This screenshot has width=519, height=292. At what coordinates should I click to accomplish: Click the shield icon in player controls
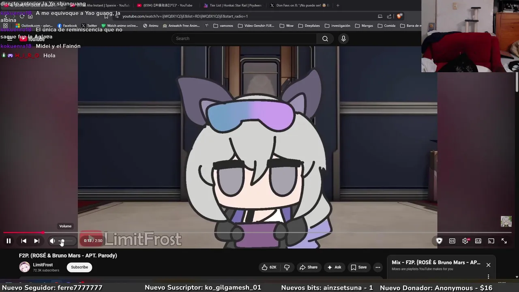click(x=439, y=241)
